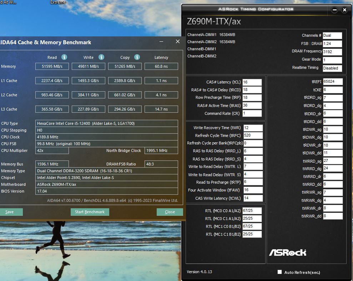Click the CAS# Latency (tCL) field
Screen dimensions: 353x281
252,82
